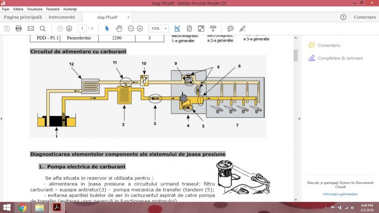Click the Fit to width icon
The height and width of the screenshot is (213, 379).
tap(177, 29)
